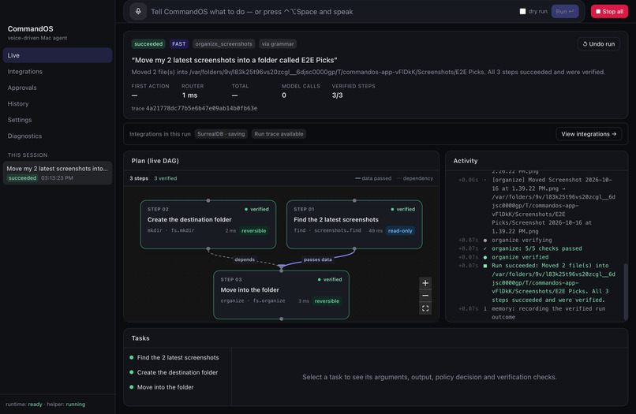The height and width of the screenshot is (414, 636).
Task: Click the Run button
Action: [x=565, y=11]
